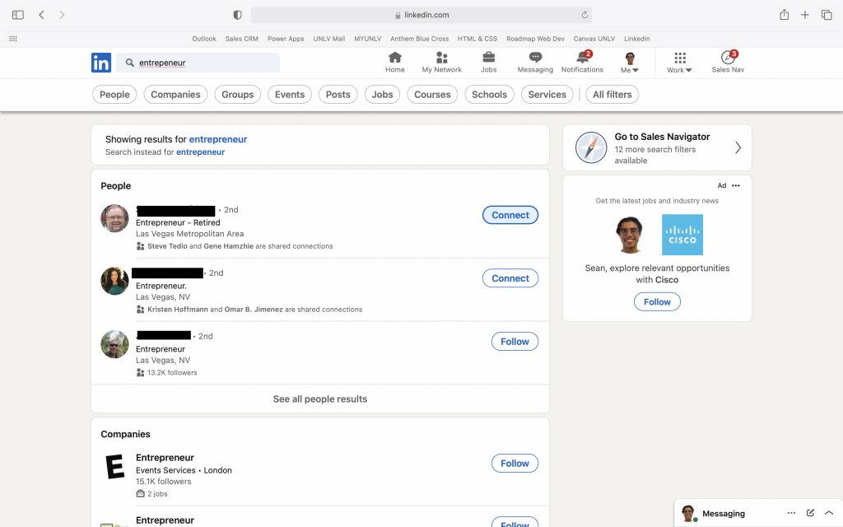Click the Cisco logo in the ad
The height and width of the screenshot is (527, 843).
tap(682, 235)
